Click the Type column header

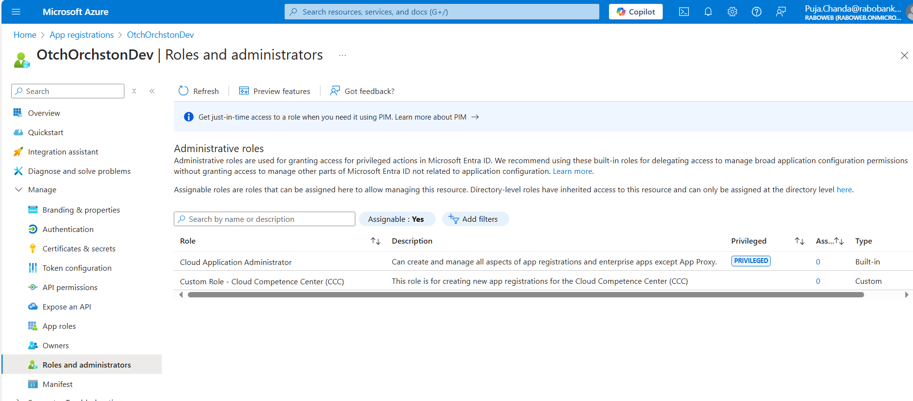pyautogui.click(x=864, y=241)
